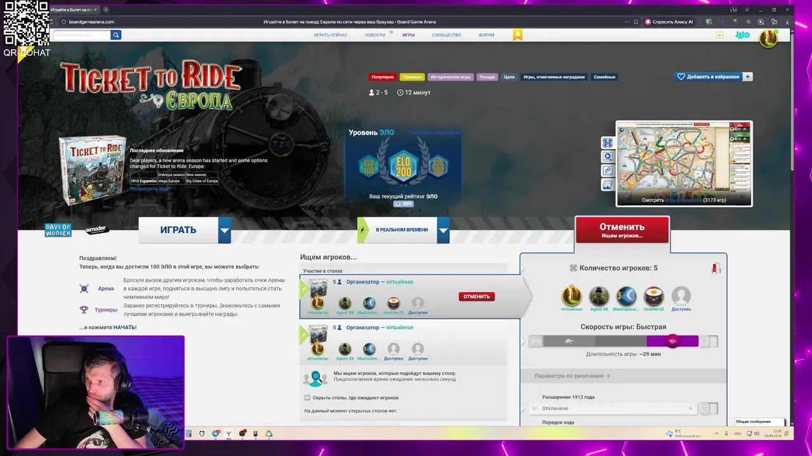Screen dimensions: 812x456
Task: Click the Поезда tag
Action: pyautogui.click(x=487, y=77)
